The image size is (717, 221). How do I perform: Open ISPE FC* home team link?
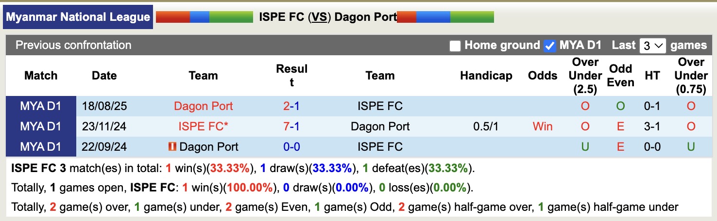(203, 126)
